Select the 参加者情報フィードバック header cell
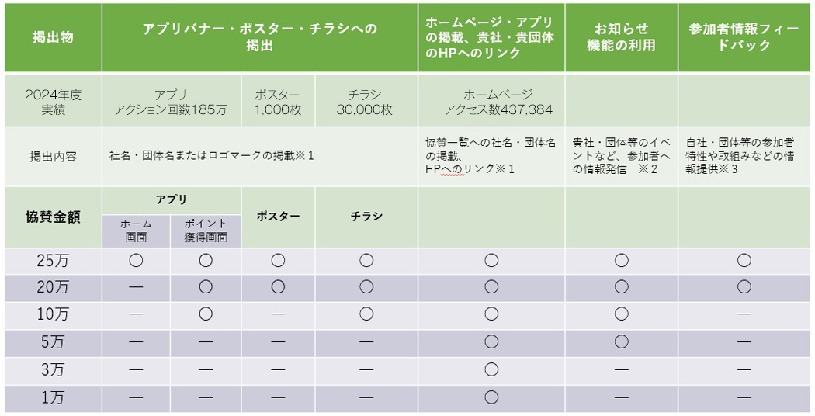 click(744, 37)
